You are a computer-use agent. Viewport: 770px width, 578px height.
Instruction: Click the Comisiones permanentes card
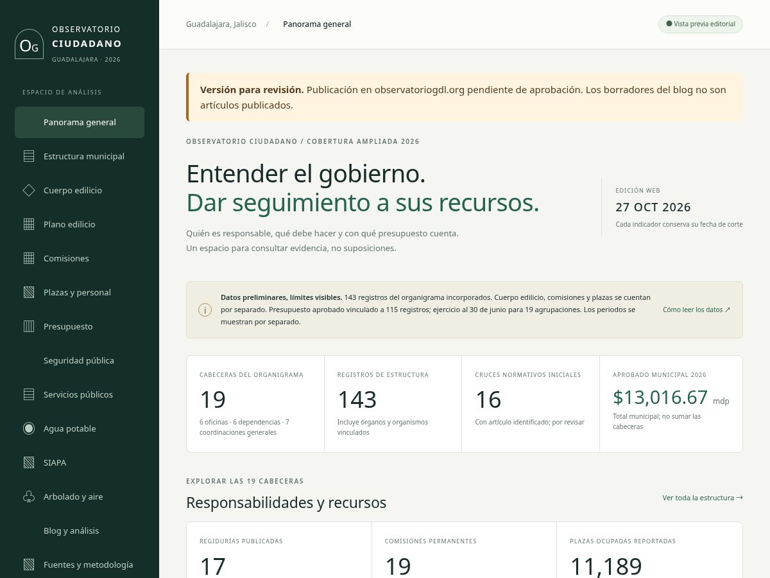point(464,550)
